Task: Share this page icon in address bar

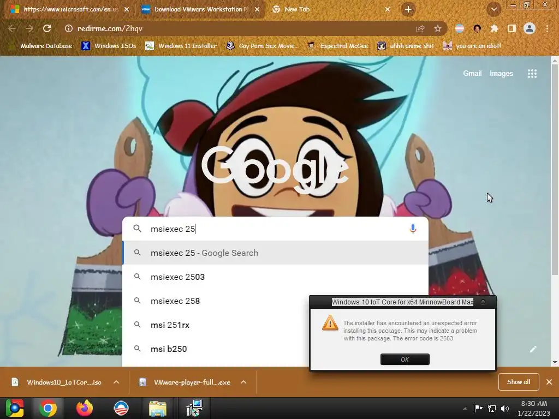Action: point(420,28)
